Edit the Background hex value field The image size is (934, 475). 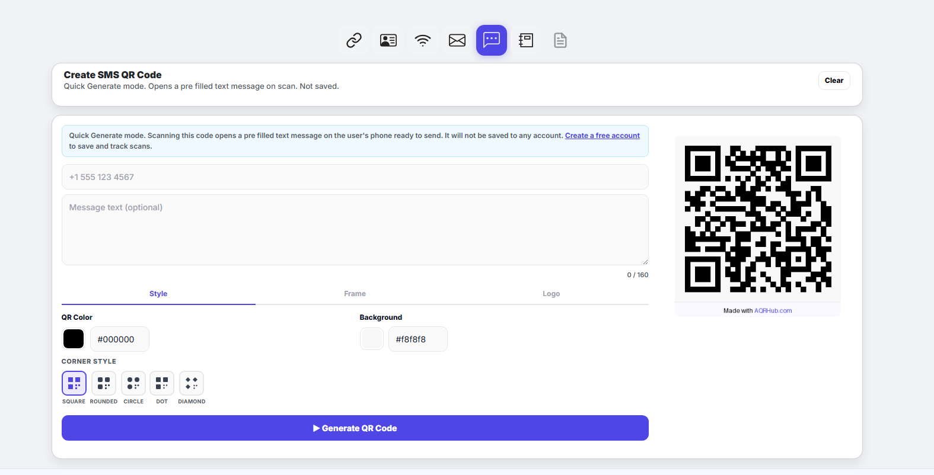(418, 339)
